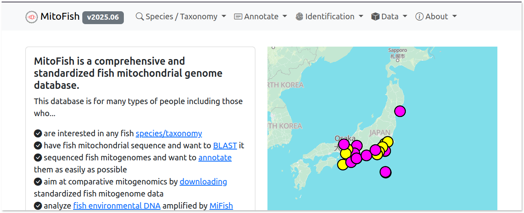Screen dimensions: 524x213
Task: Click the v2025.06 version badge
Action: click(x=103, y=17)
